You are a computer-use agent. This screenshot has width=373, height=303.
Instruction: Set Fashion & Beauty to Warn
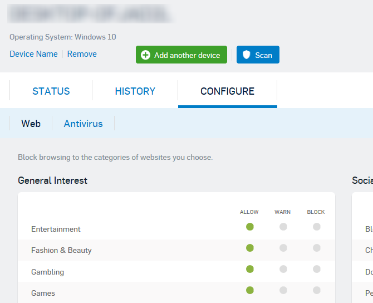pyautogui.click(x=283, y=248)
